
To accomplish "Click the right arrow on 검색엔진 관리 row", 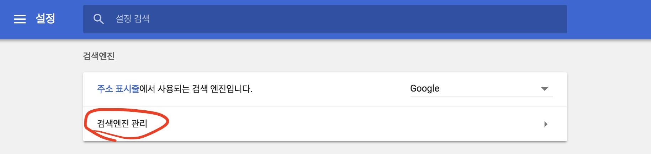I will 546,124.
